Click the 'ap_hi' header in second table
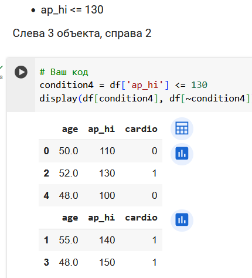This screenshot has height=278, width=252. point(101,218)
